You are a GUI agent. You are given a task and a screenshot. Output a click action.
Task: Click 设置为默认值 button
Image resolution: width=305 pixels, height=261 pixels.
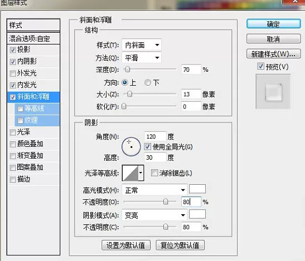coord(126,245)
